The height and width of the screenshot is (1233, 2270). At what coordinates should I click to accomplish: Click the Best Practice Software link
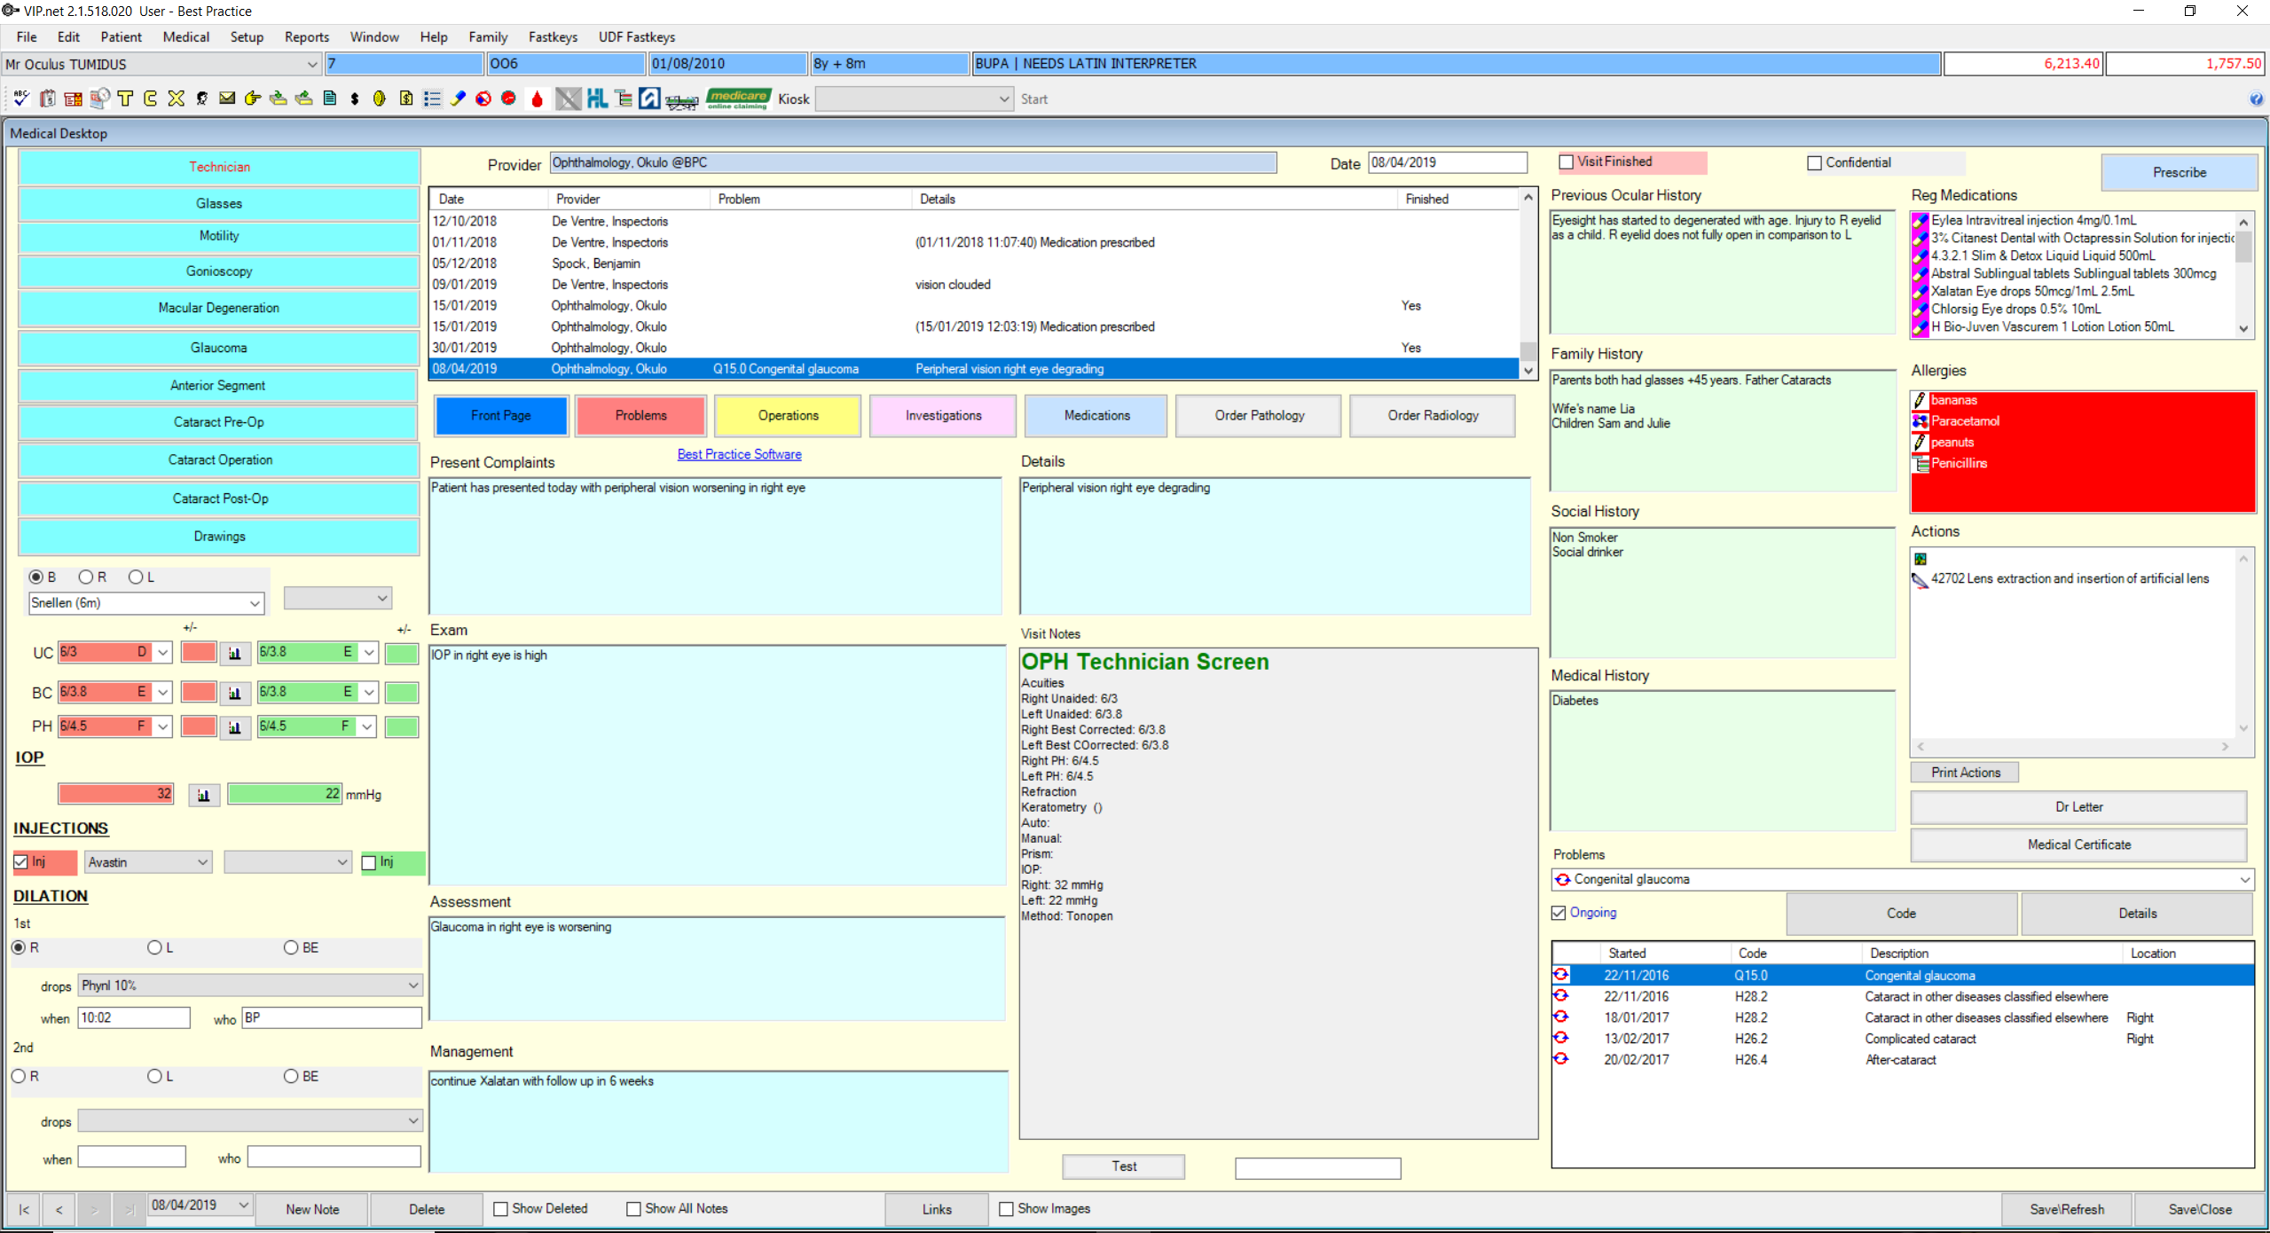point(739,454)
